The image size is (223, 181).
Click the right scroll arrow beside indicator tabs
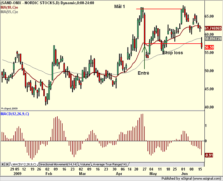point(7,164)
